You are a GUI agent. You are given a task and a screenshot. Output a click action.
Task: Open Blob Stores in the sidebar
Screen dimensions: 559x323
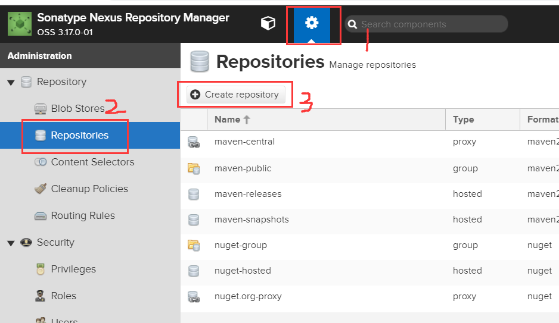point(77,108)
